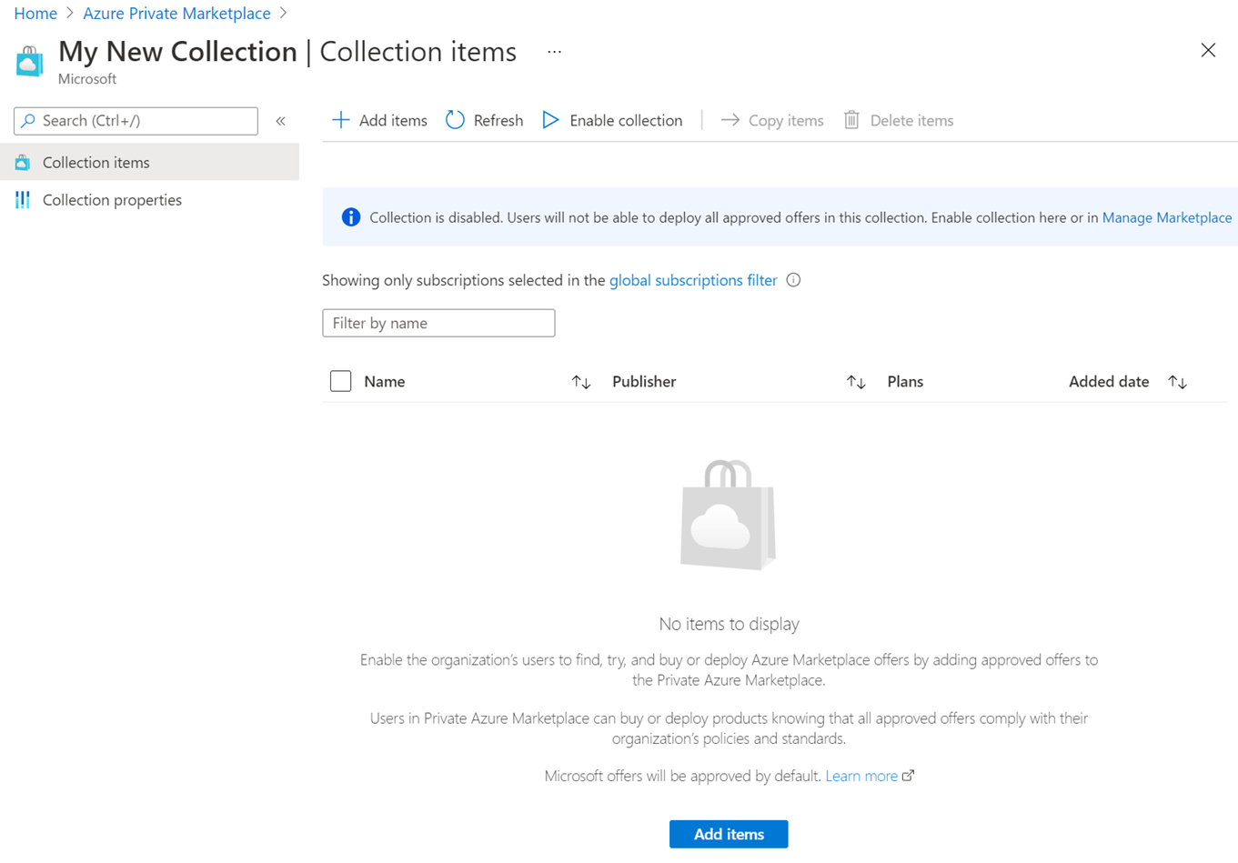Click the My New Collection marketplace bag icon

(29, 61)
